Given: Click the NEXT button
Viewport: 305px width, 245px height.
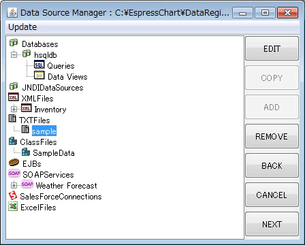Looking at the screenshot, I should pos(272,224).
